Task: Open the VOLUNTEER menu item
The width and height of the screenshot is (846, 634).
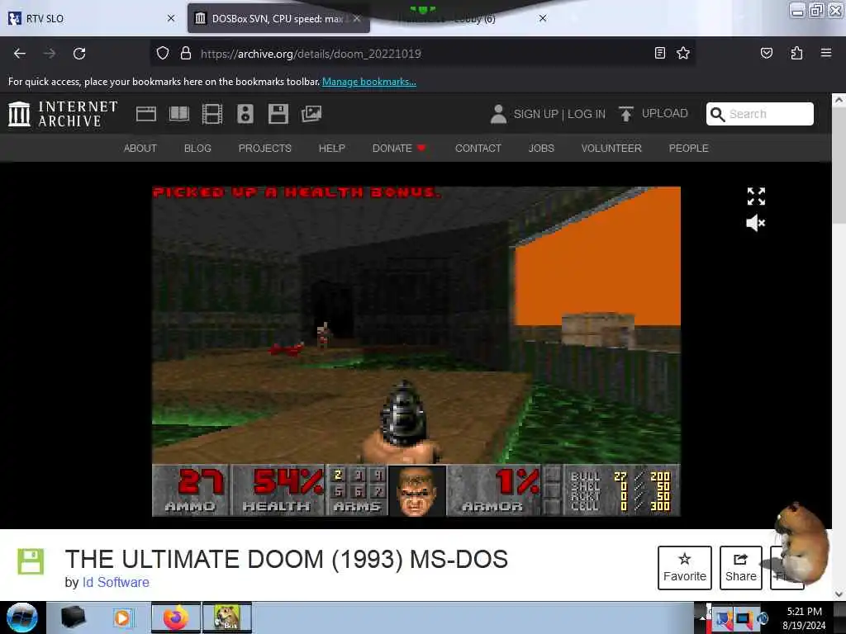Action: pyautogui.click(x=611, y=149)
